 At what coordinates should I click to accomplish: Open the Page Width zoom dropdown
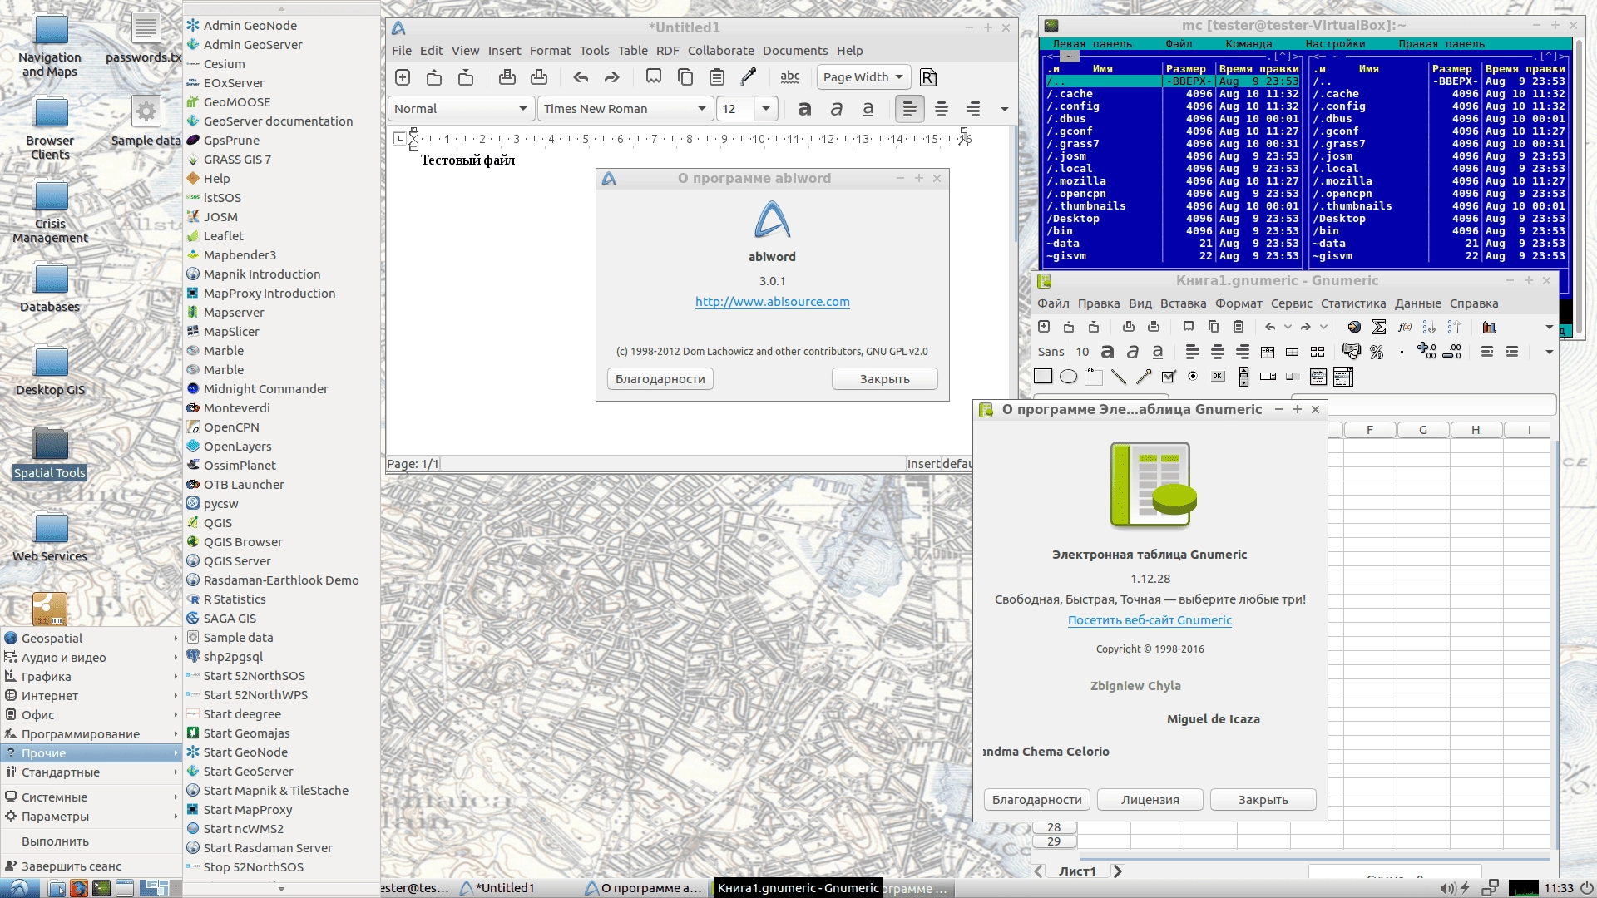point(863,77)
